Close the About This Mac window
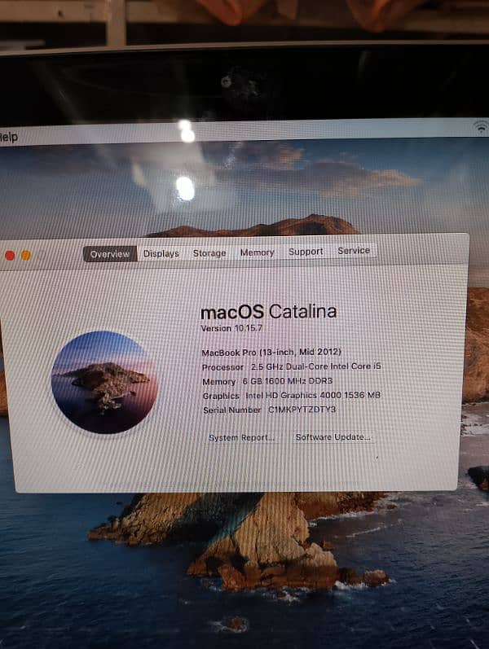Image resolution: width=489 pixels, height=649 pixels. (10, 255)
